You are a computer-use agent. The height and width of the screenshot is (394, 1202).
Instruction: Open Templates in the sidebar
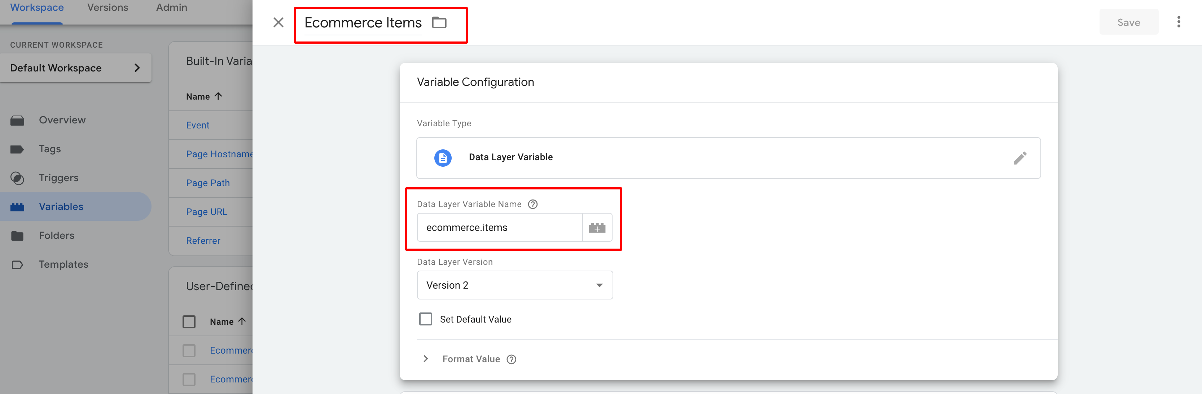(x=63, y=265)
